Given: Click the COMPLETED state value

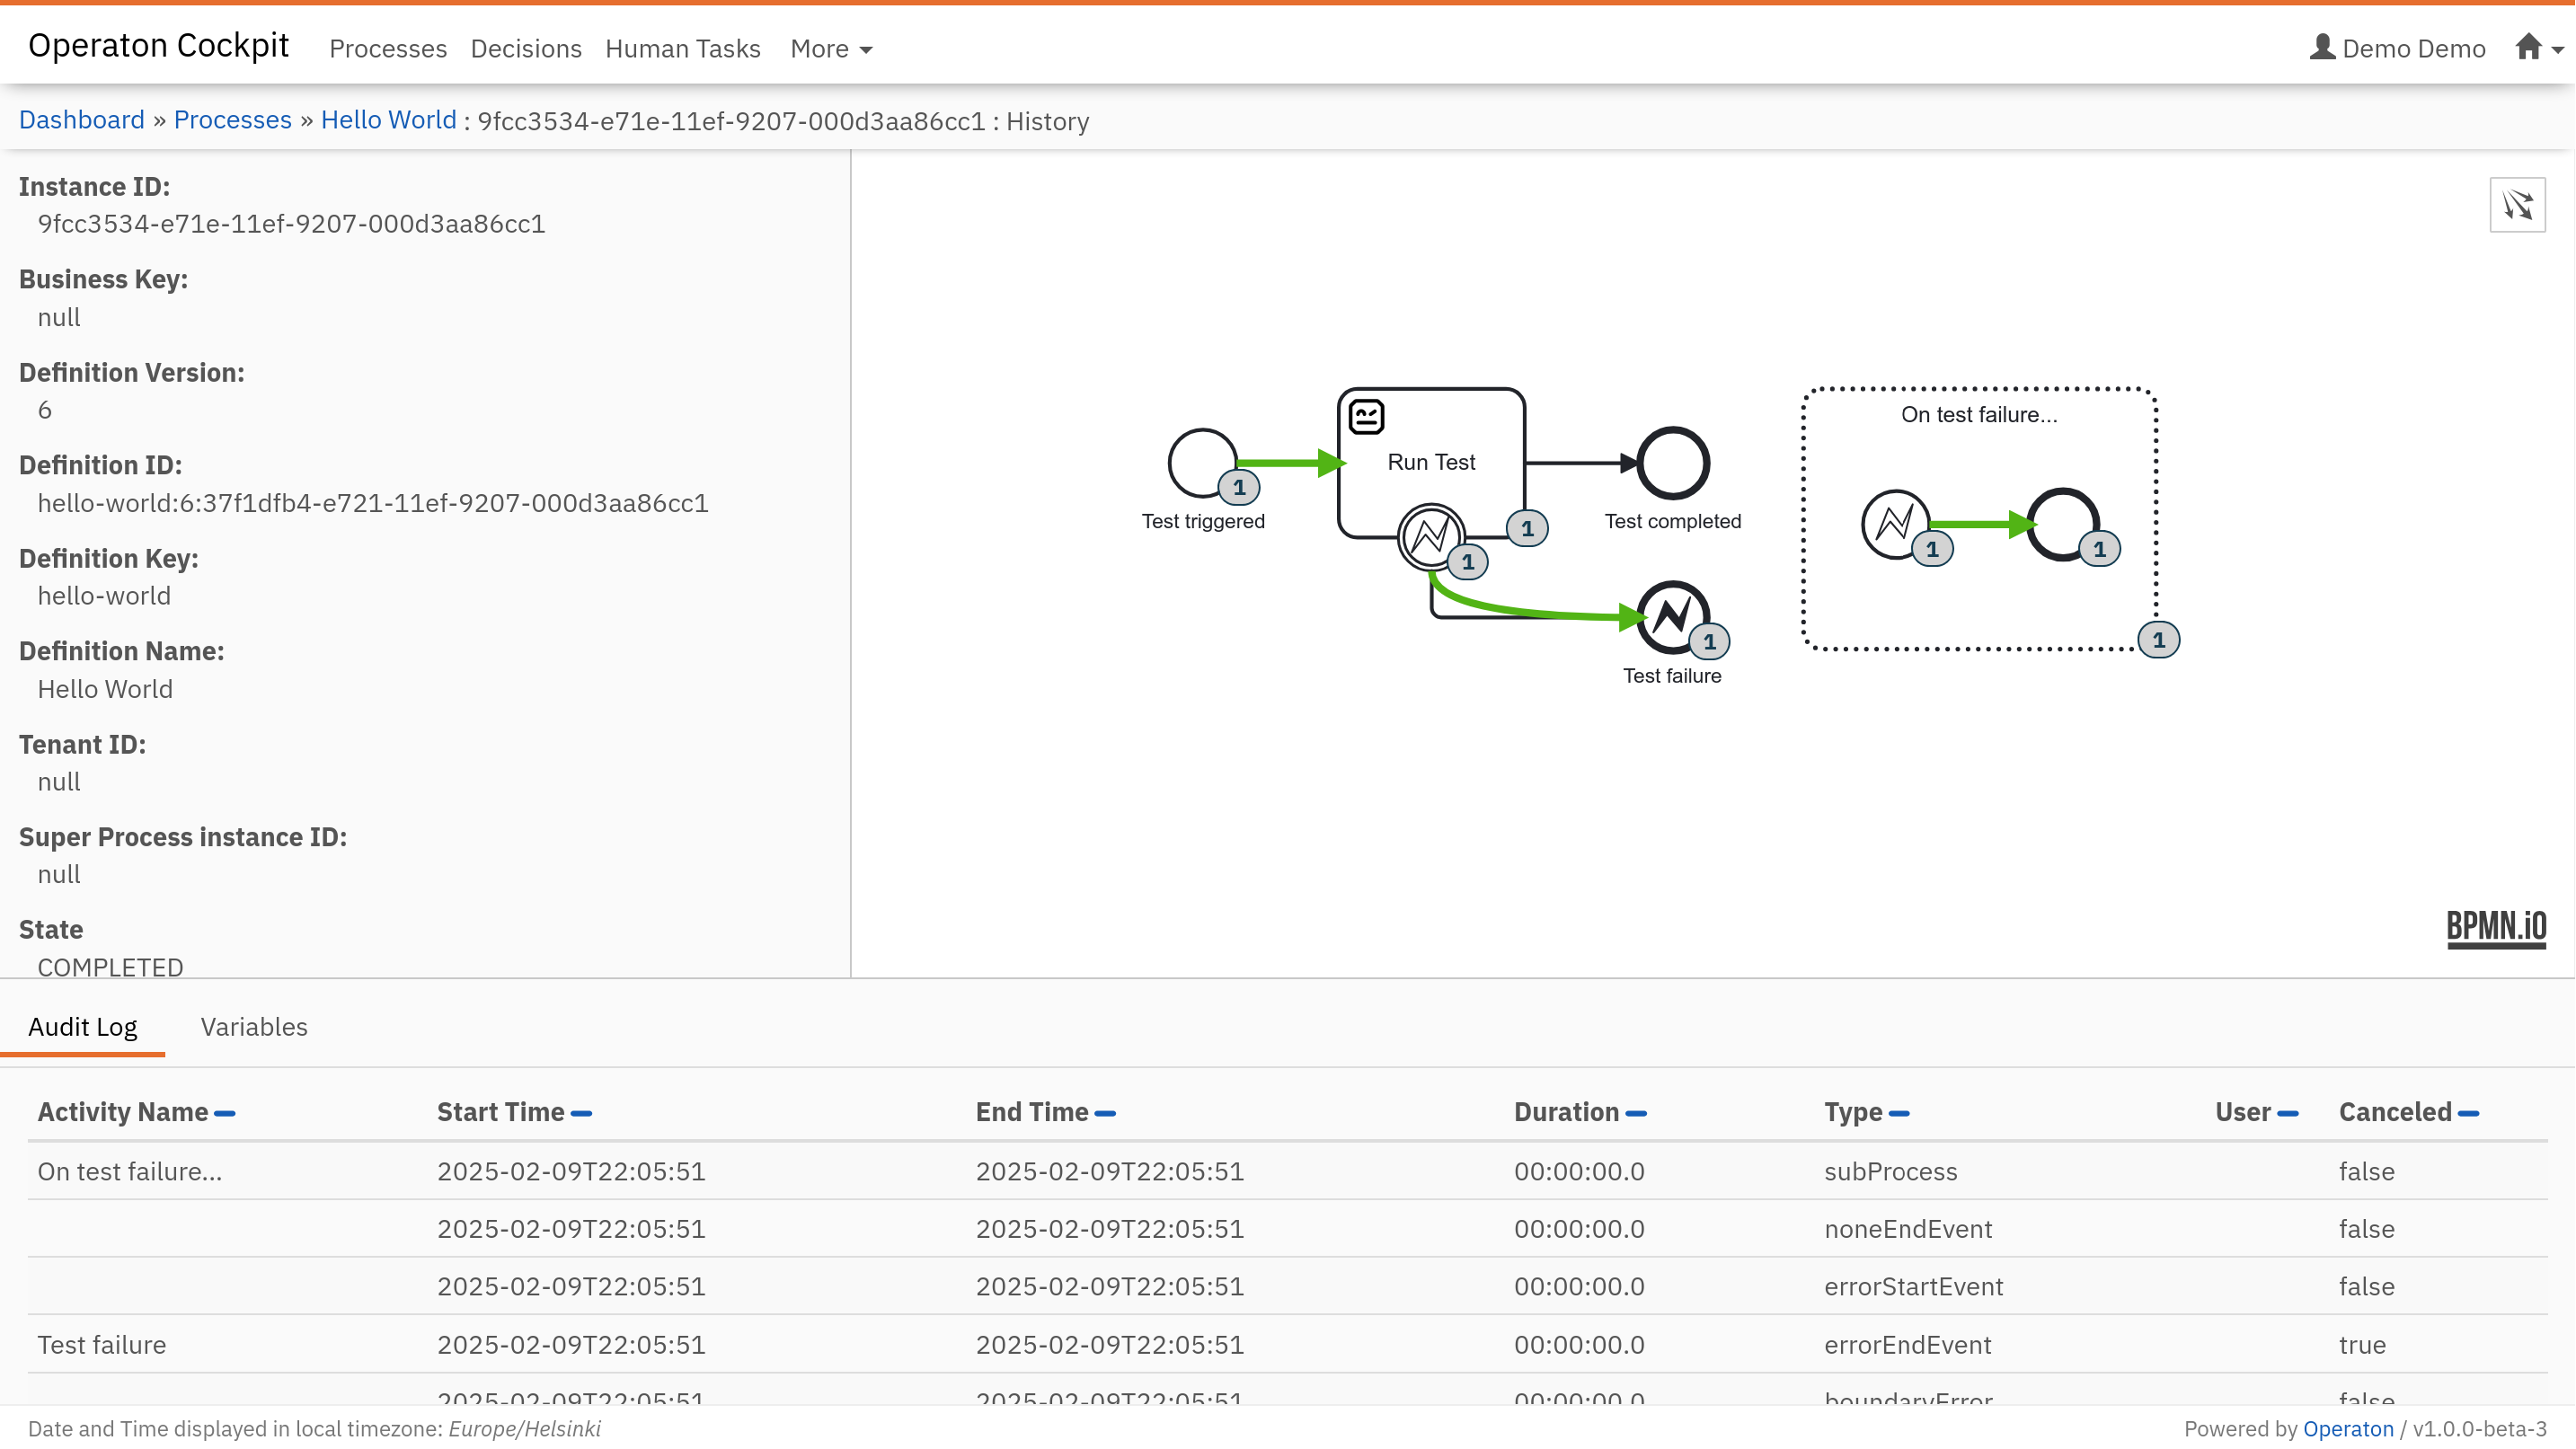Looking at the screenshot, I should [110, 967].
